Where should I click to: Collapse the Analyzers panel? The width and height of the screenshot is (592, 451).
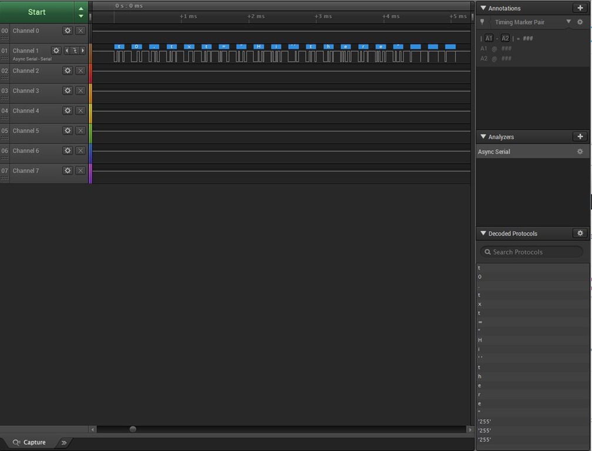point(483,137)
